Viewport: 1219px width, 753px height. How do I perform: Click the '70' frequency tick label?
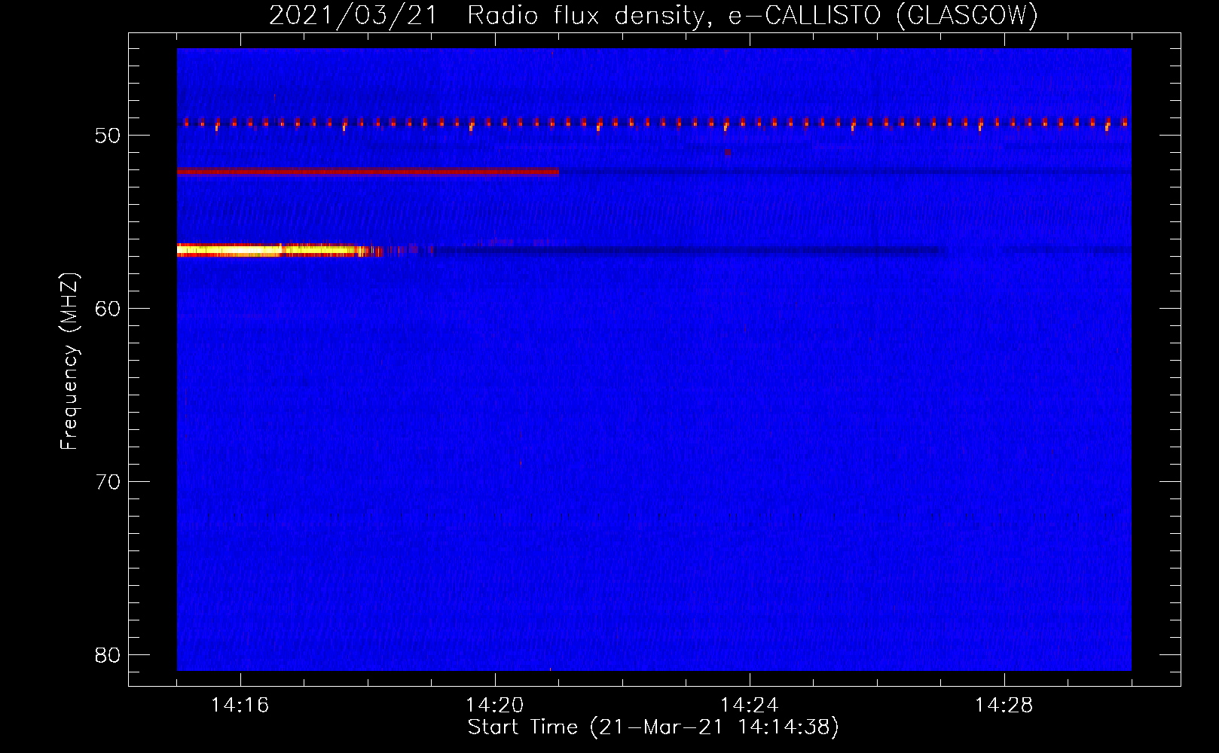point(108,482)
